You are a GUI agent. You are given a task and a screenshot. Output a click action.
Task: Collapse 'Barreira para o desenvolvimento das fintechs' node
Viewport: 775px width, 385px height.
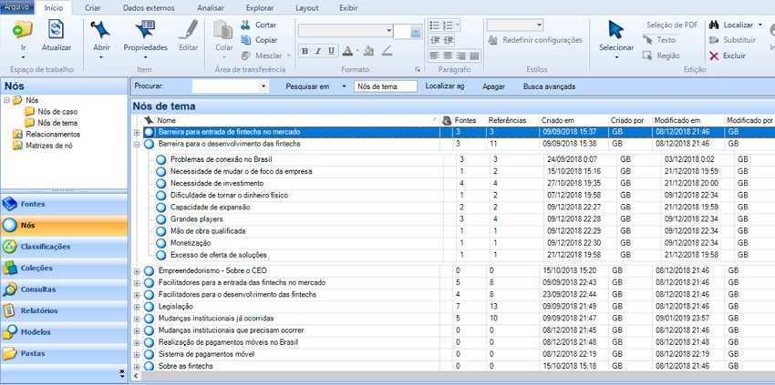coord(137,144)
